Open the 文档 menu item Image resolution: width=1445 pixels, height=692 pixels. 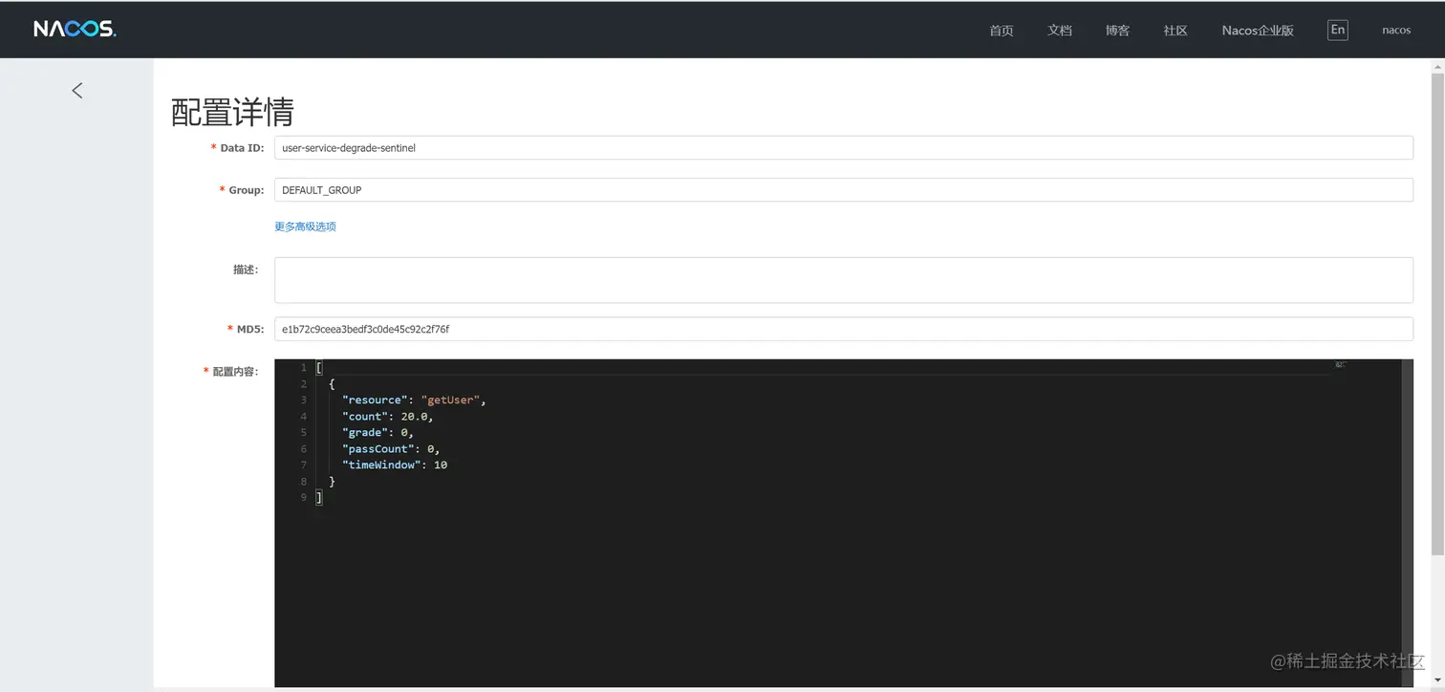pos(1059,30)
